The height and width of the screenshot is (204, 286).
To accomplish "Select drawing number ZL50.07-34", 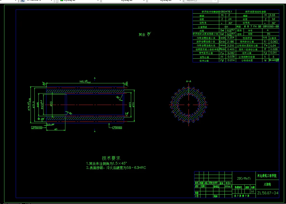I will click(x=268, y=193).
